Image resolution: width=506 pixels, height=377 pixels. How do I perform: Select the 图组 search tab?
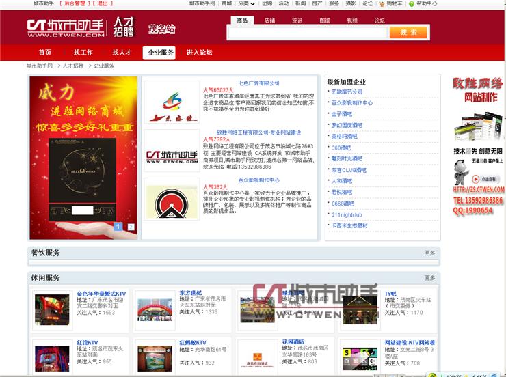click(325, 20)
